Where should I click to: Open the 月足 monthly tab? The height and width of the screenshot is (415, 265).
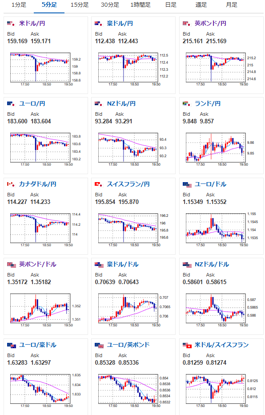click(x=232, y=5)
